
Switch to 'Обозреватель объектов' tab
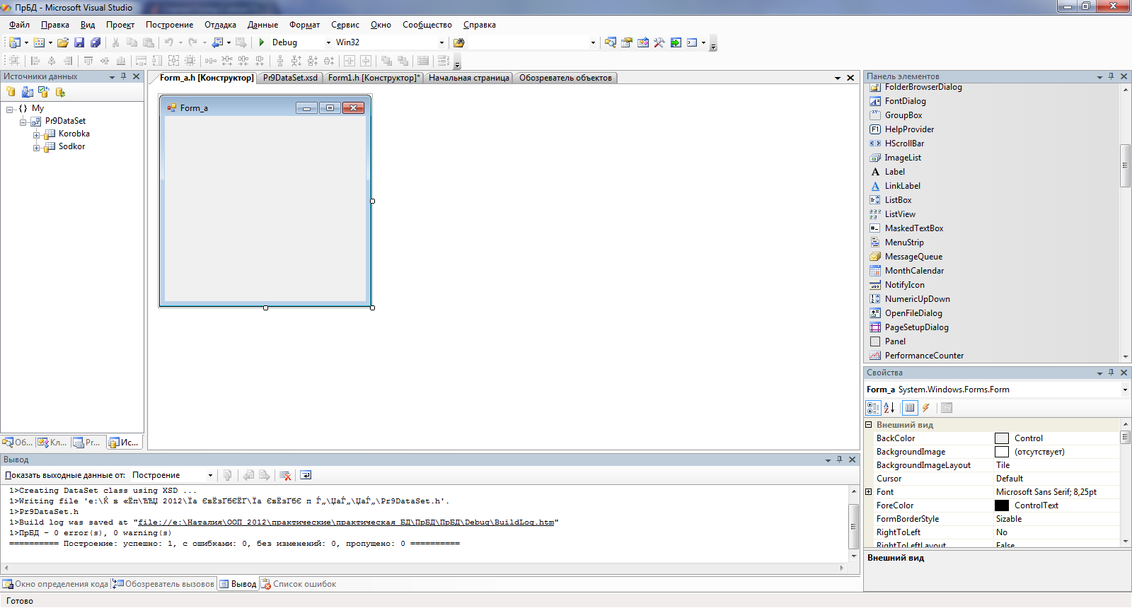(x=565, y=78)
